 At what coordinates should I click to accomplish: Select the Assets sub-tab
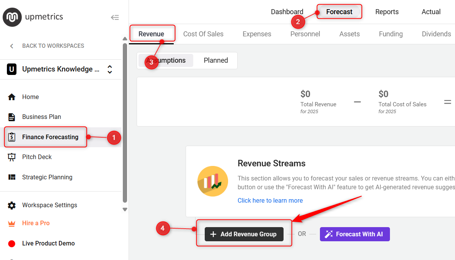[x=349, y=34]
